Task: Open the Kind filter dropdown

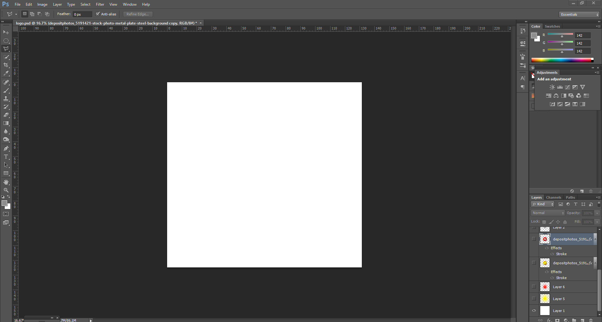Action: (542, 204)
